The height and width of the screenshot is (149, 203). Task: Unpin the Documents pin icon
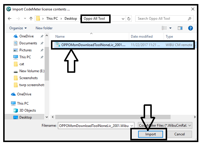point(42,43)
